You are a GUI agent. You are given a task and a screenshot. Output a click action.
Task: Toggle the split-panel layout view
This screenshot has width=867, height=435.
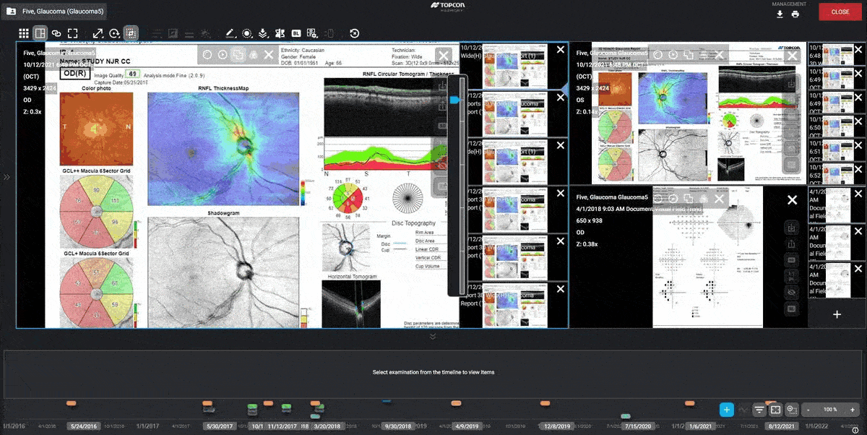pyautogui.click(x=40, y=33)
